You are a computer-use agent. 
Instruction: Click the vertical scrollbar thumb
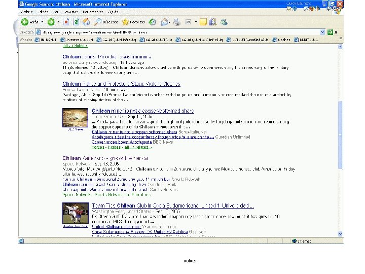(340, 135)
